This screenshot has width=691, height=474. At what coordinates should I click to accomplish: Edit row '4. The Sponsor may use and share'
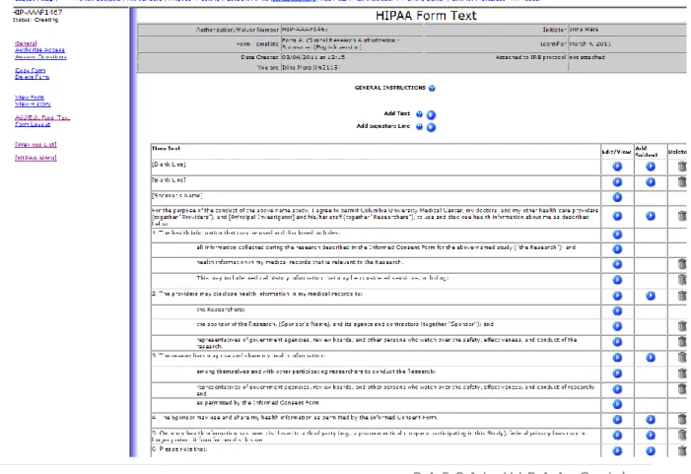click(617, 420)
